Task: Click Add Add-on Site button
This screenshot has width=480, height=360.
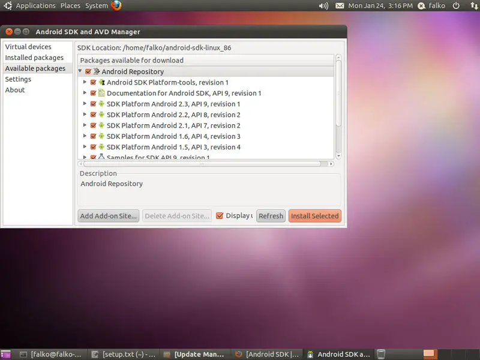Action: click(x=109, y=216)
